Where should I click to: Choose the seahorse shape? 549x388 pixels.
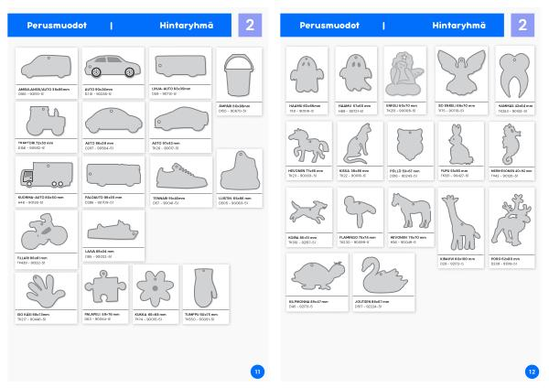tap(511, 145)
